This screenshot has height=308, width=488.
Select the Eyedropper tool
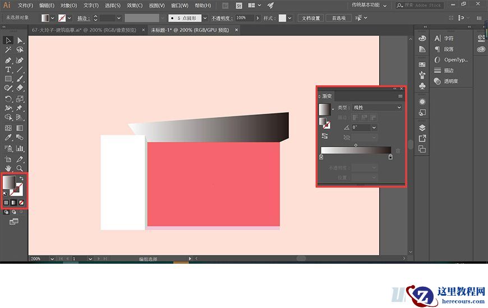[x=8, y=137]
